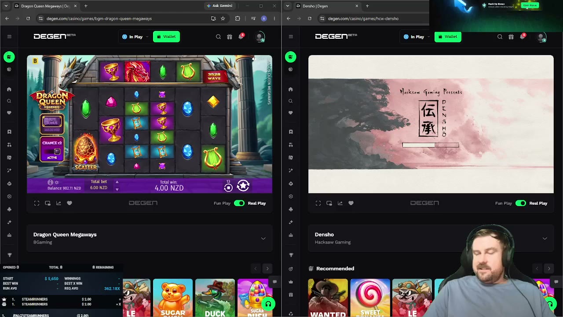Switch to Densho | Degen browser tab
Screen dimensions: 563x317
point(327,6)
